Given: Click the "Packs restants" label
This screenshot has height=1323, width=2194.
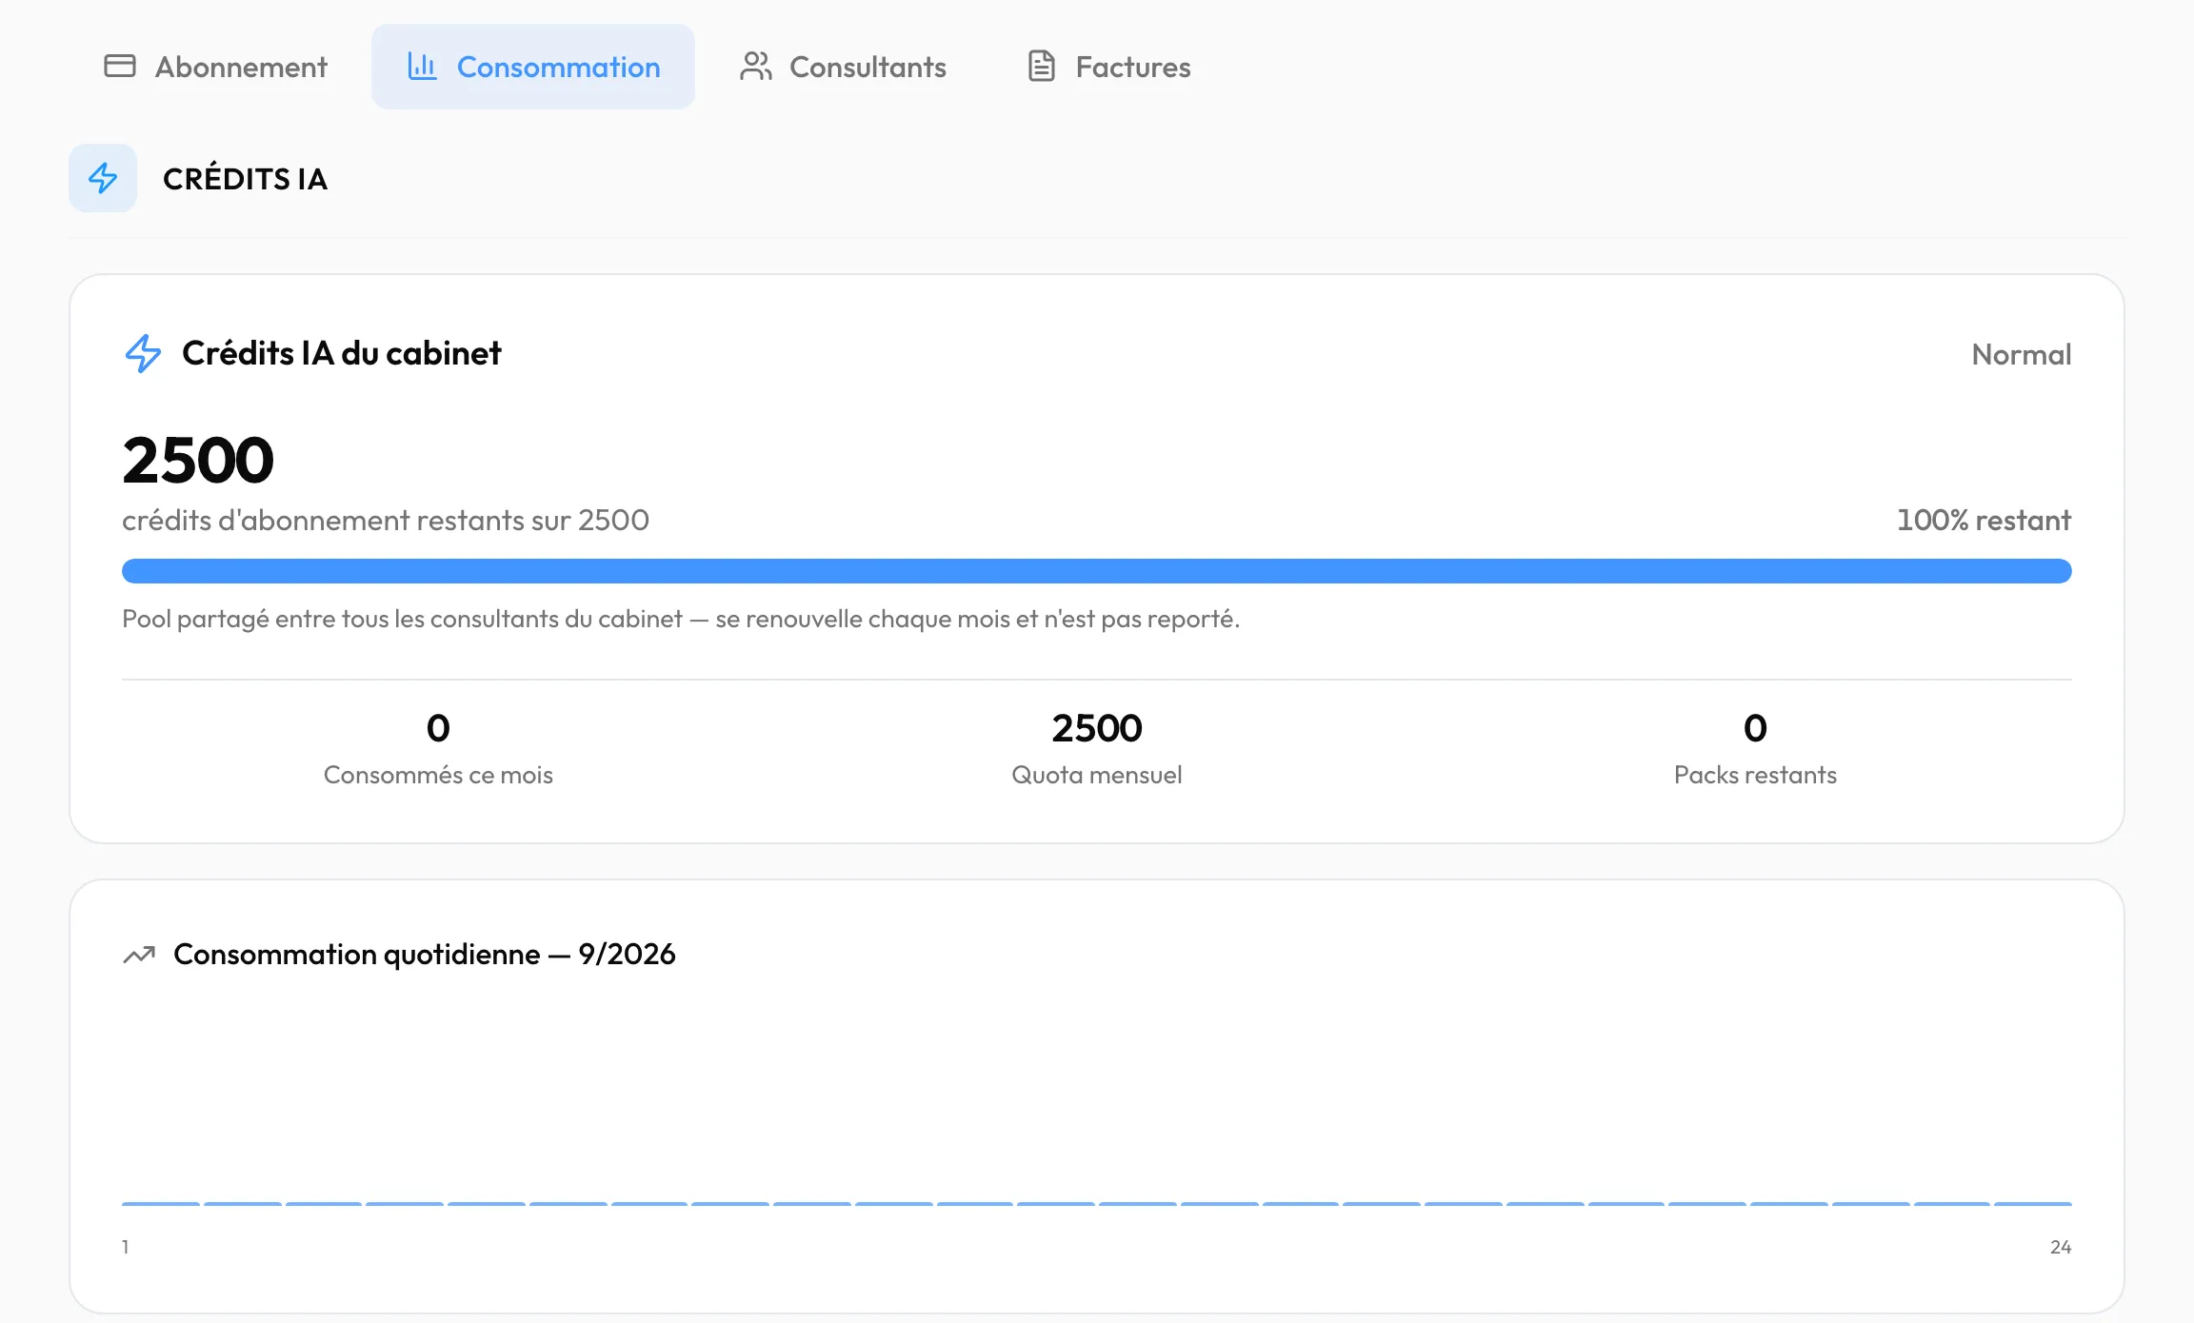Looking at the screenshot, I should (1755, 775).
